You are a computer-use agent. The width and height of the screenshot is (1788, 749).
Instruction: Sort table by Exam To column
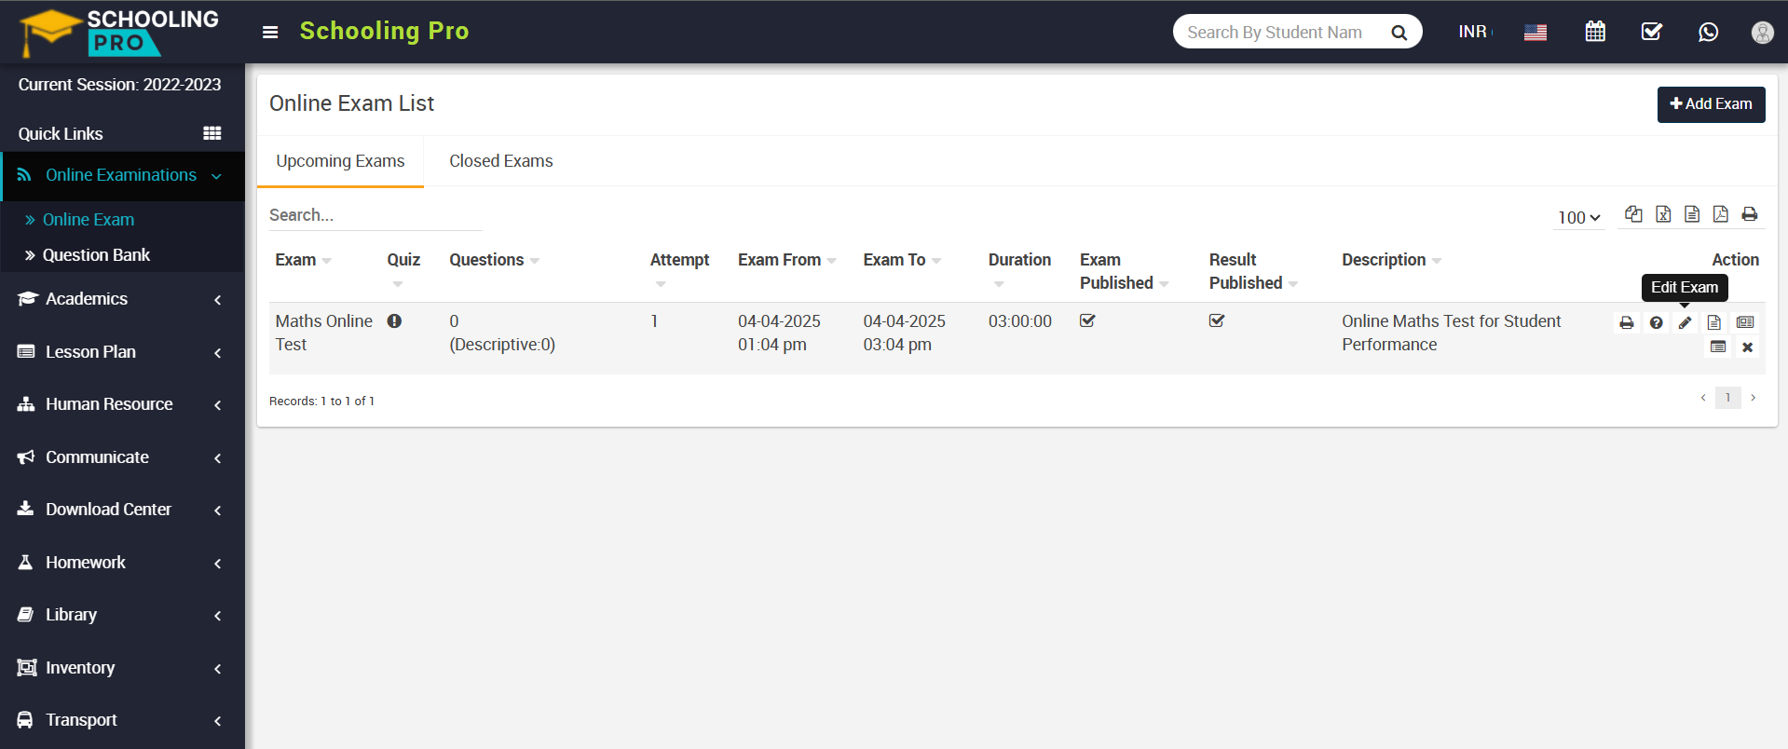pos(902,260)
